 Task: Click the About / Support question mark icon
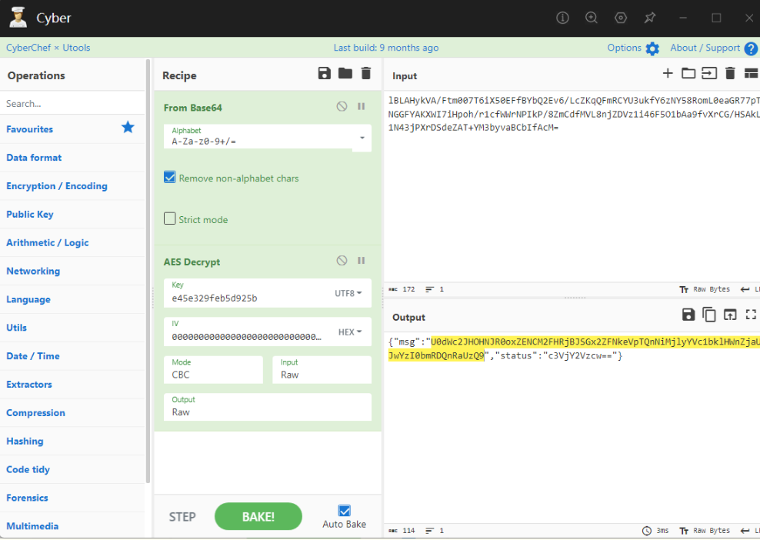click(751, 48)
